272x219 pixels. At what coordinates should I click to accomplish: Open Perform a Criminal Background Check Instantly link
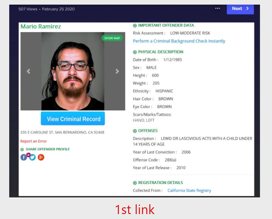point(179,41)
